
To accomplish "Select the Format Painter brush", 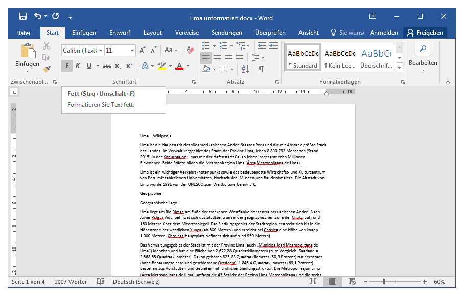I will (47, 69).
